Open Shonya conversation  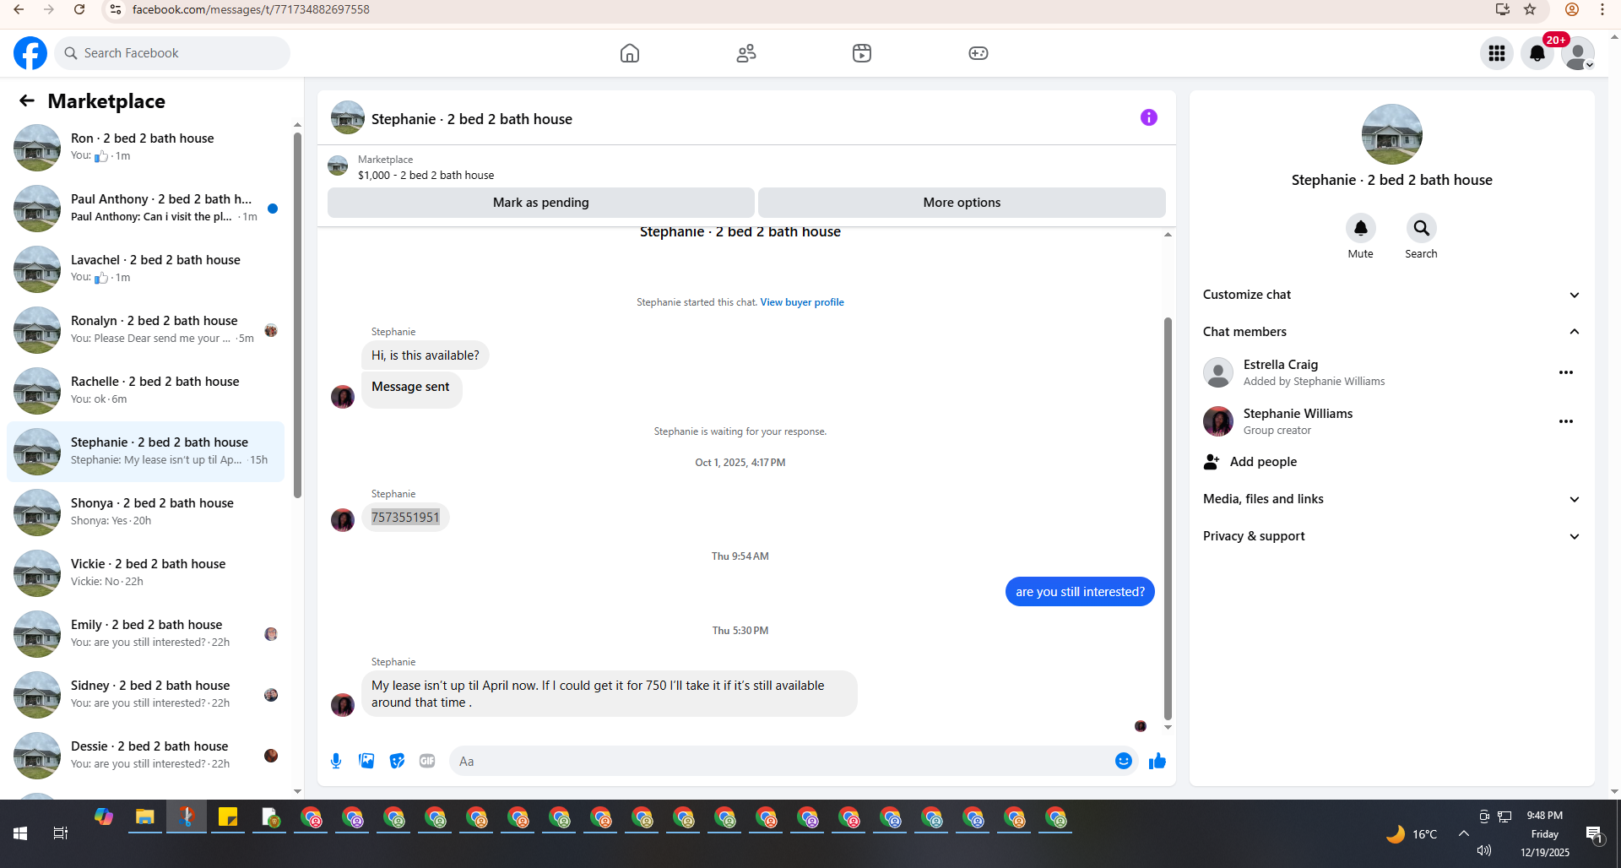coord(146,513)
